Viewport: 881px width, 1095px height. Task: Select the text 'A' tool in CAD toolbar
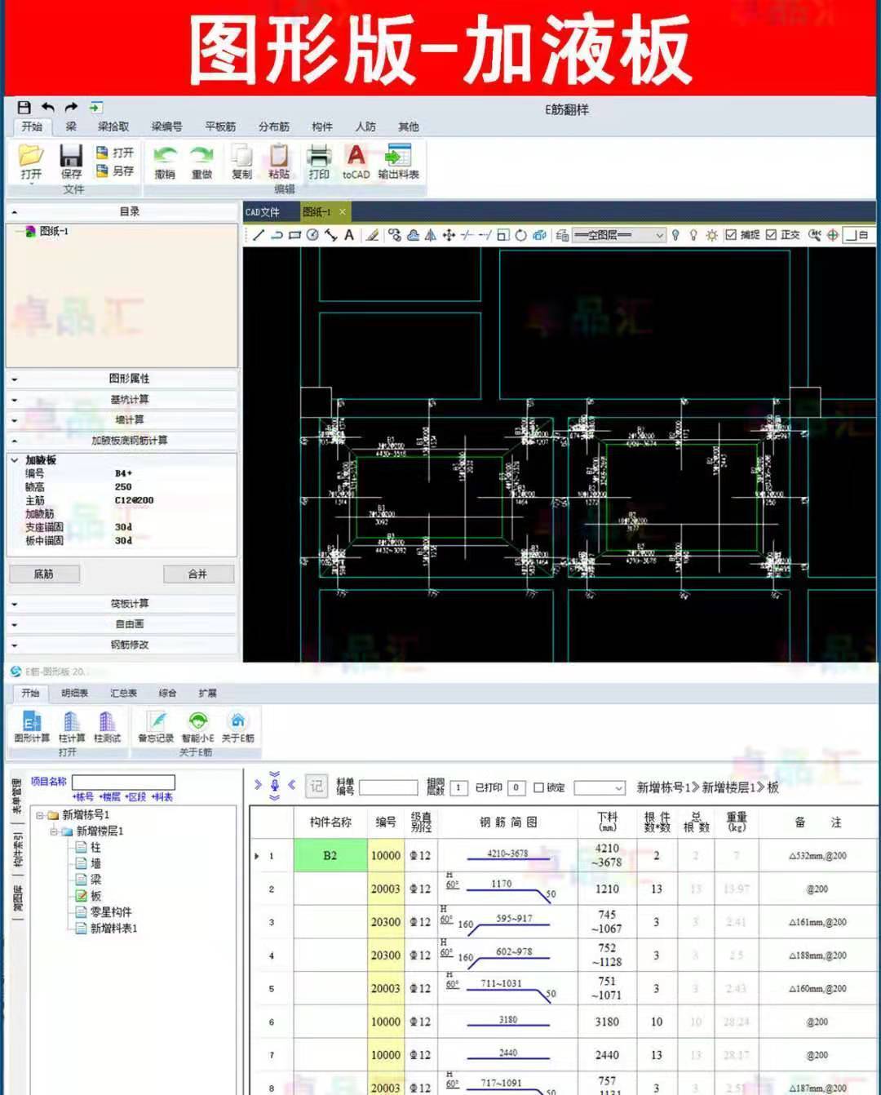click(x=349, y=235)
